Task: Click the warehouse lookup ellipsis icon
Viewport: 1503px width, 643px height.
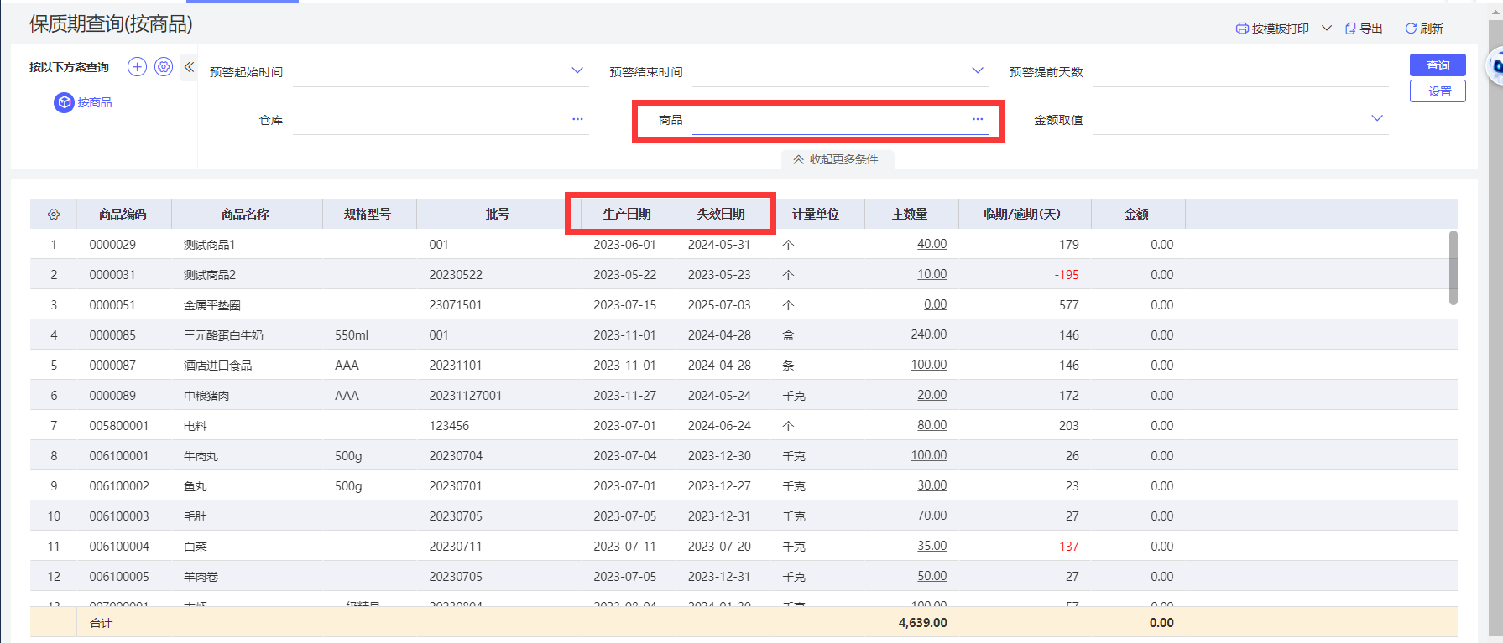Action: pyautogui.click(x=577, y=119)
